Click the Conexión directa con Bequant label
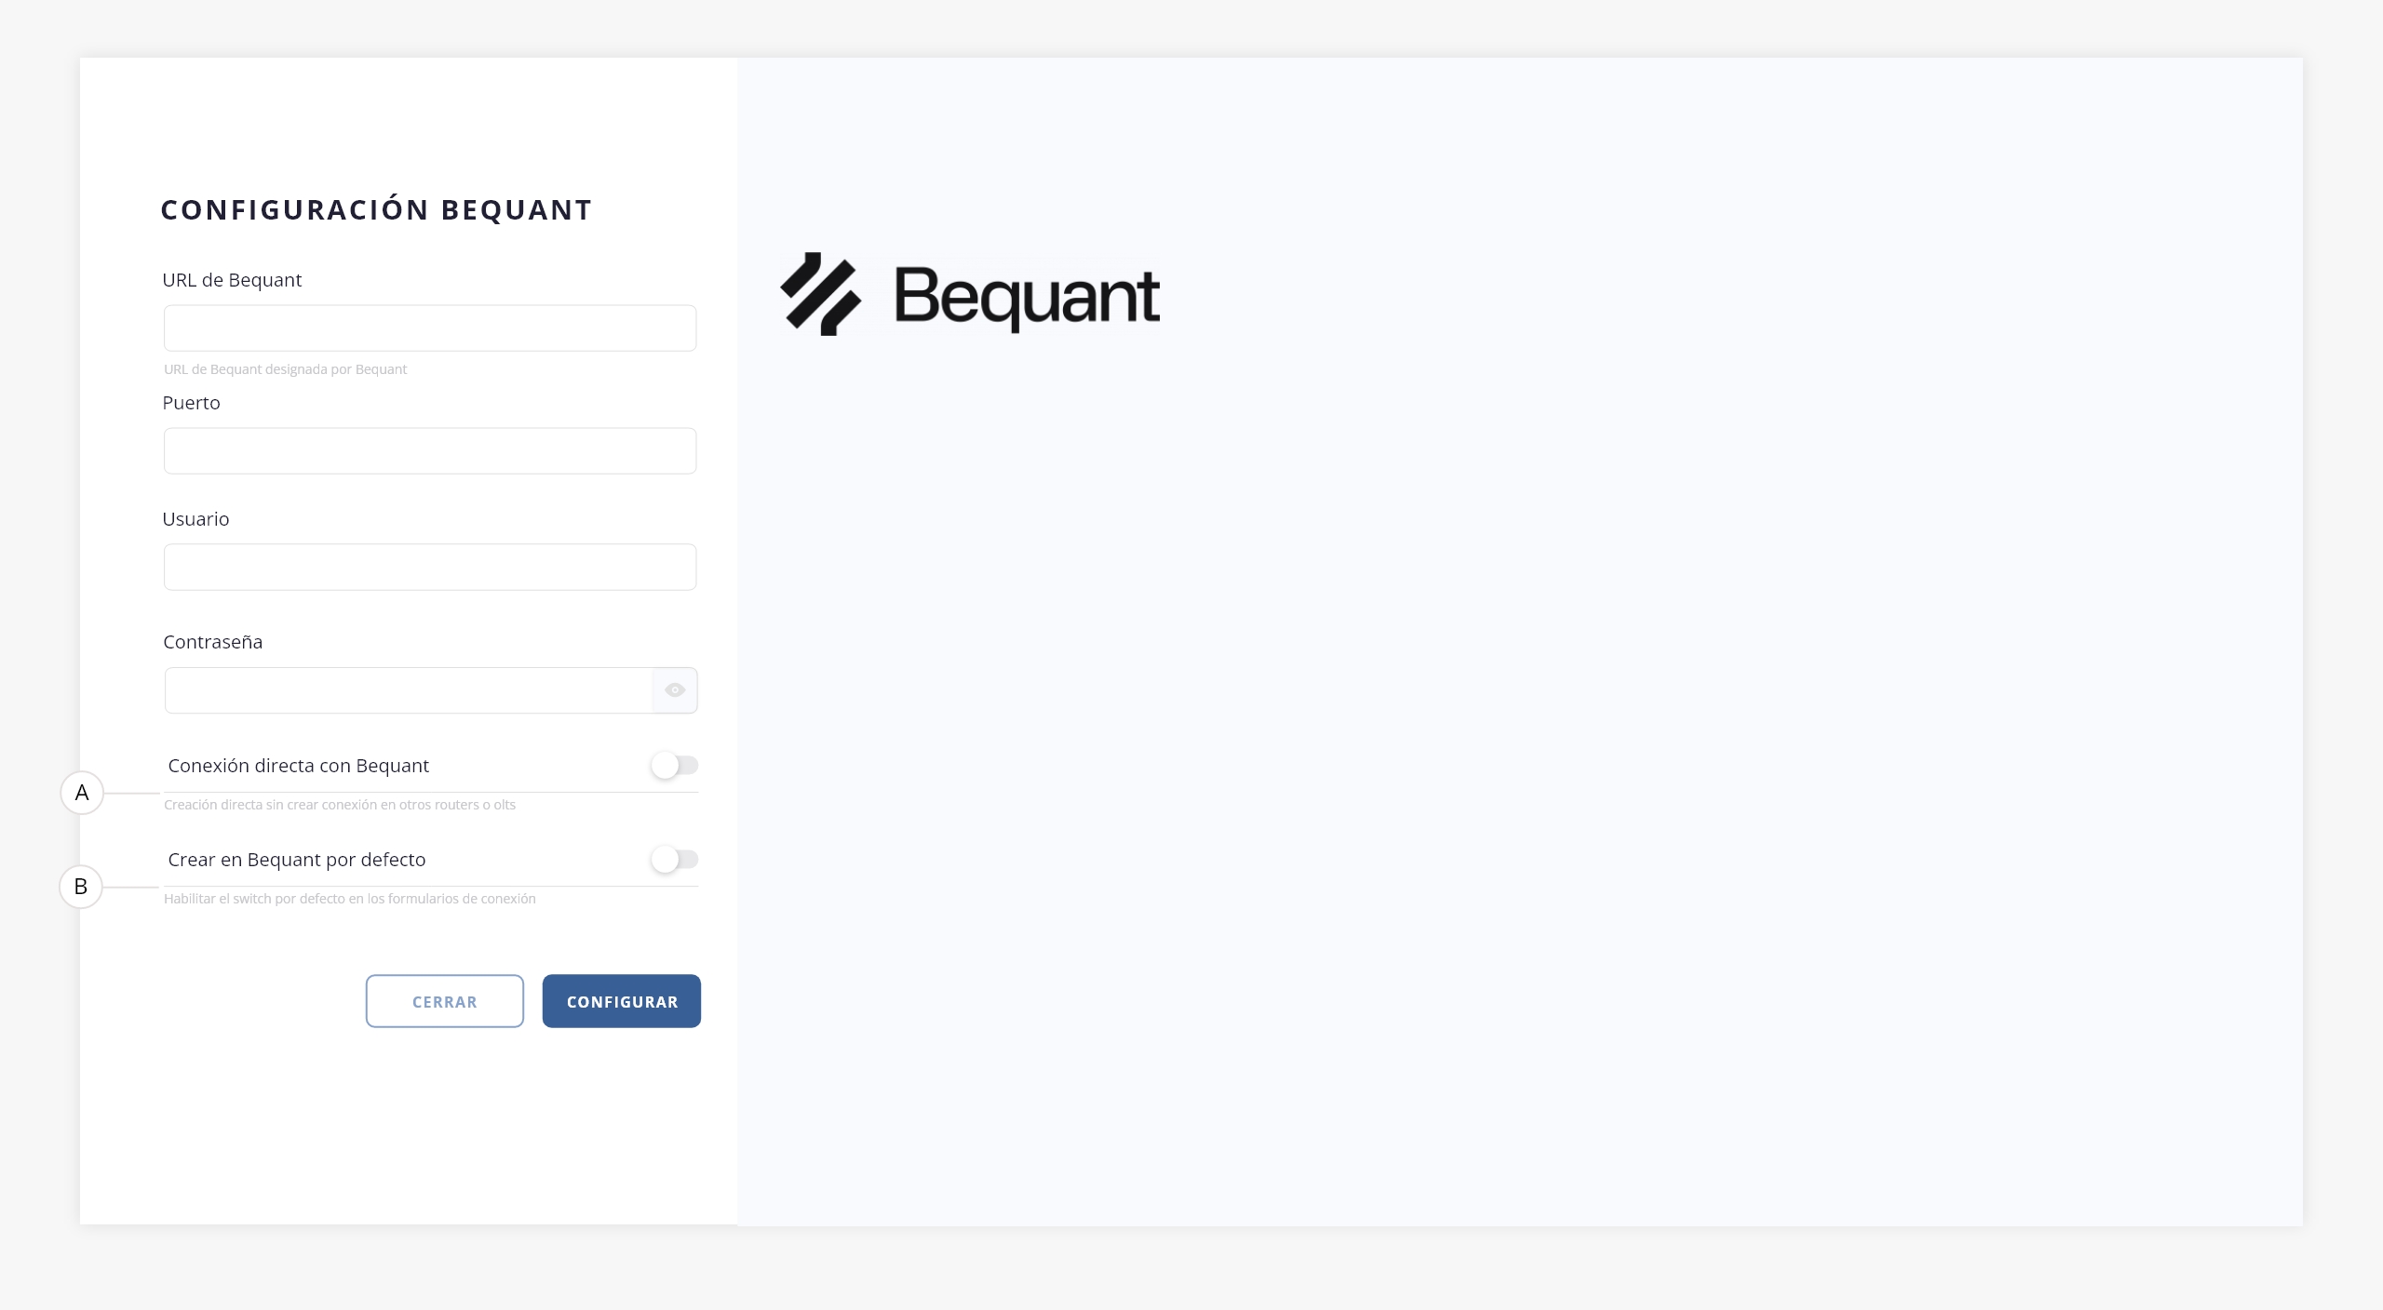2383x1310 pixels. tap(298, 766)
